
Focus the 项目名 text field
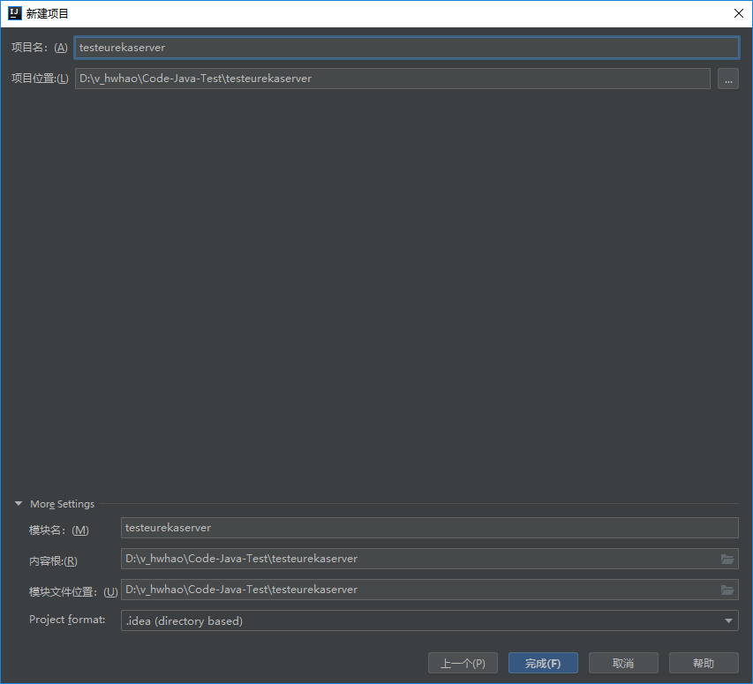[x=406, y=48]
